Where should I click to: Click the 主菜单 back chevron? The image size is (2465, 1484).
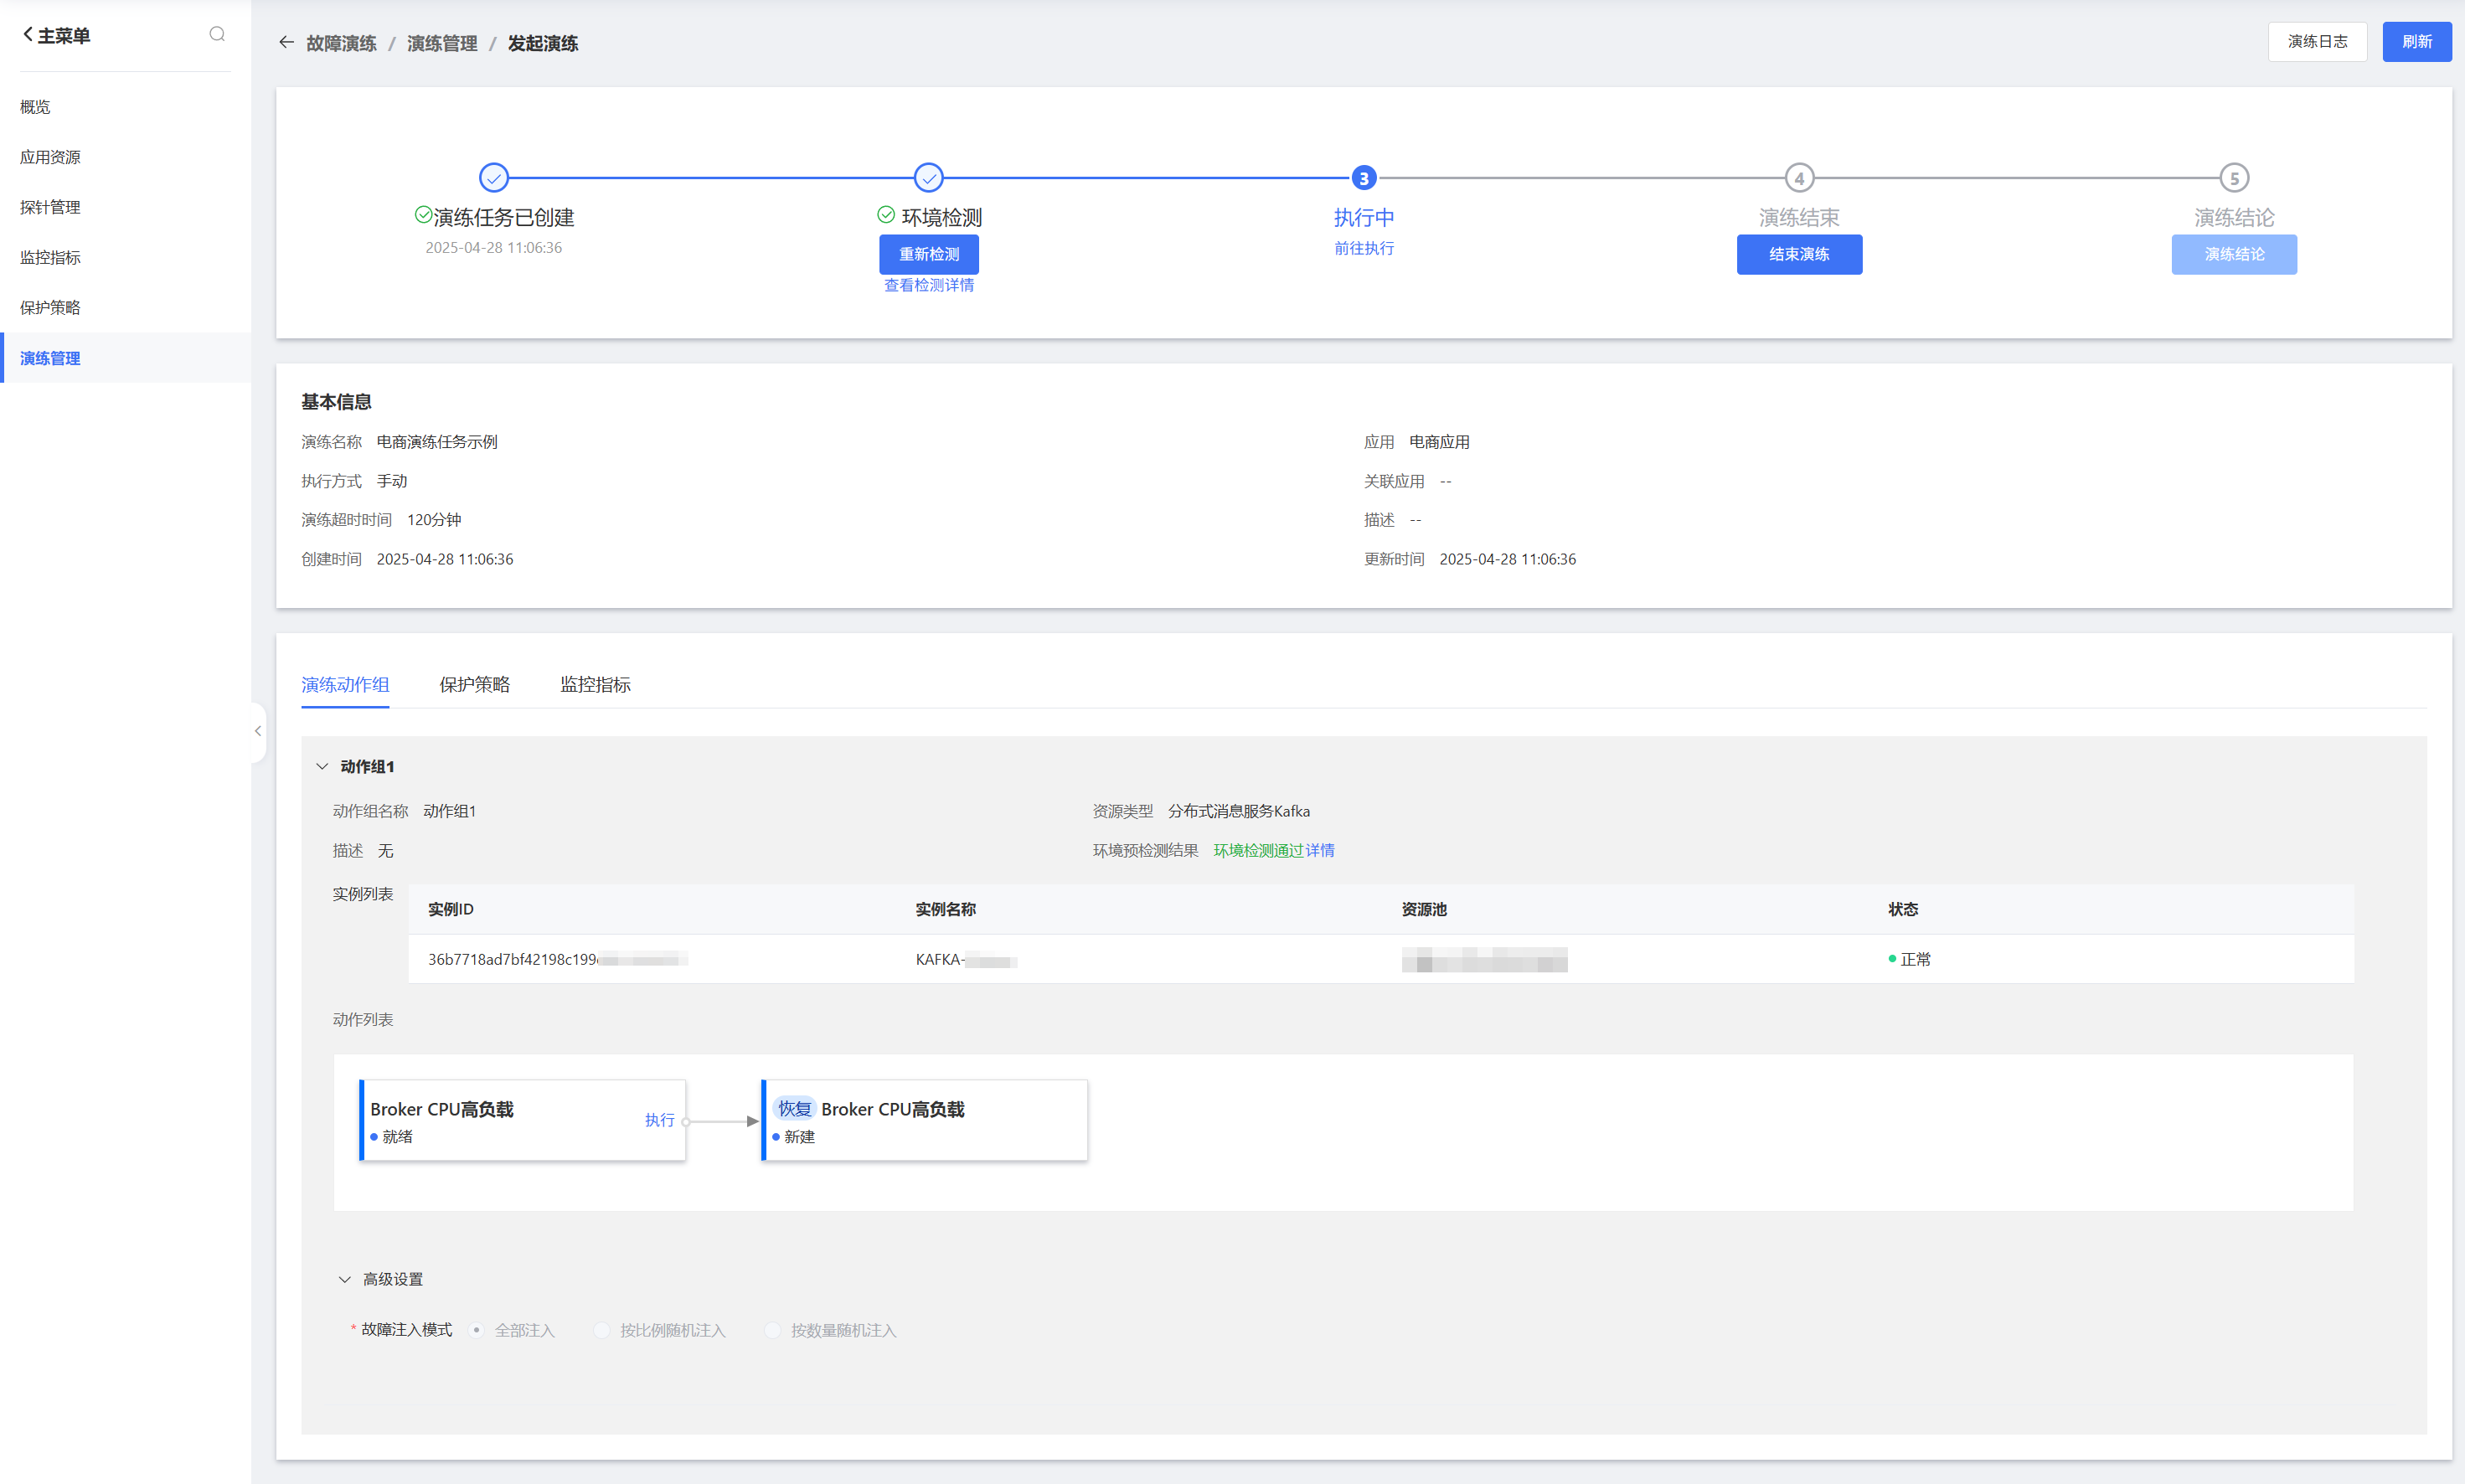[x=28, y=35]
